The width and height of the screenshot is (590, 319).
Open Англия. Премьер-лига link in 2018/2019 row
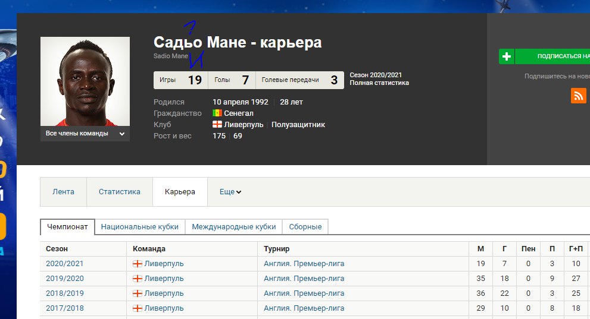pyautogui.click(x=304, y=293)
